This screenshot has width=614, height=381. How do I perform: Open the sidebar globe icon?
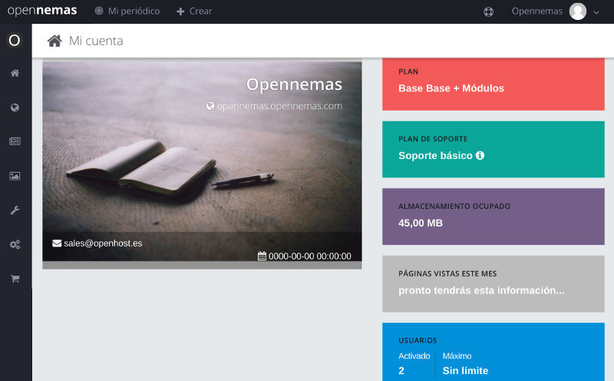(15, 108)
